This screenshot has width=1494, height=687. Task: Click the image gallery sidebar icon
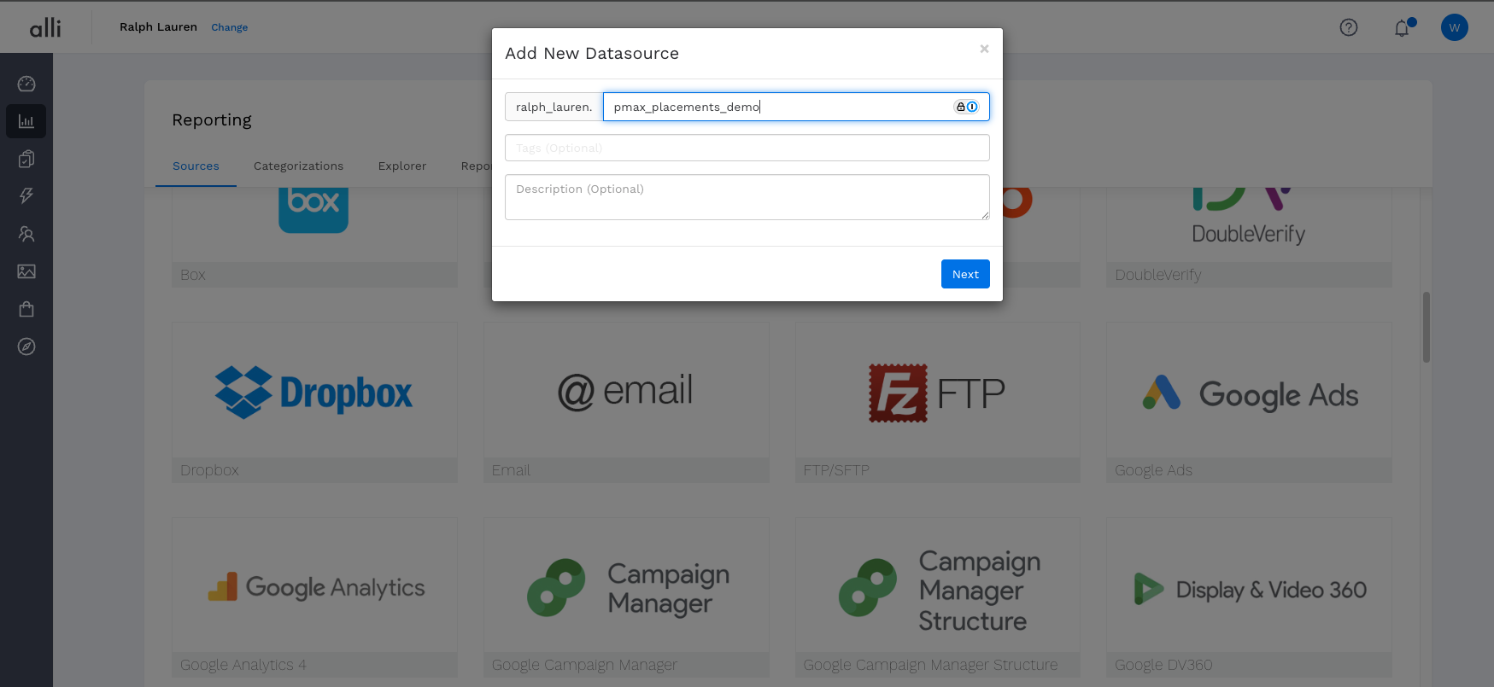26,271
